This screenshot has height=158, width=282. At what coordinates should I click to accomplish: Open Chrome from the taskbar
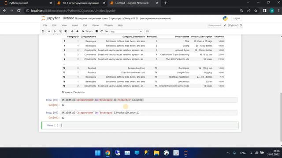point(108,153)
